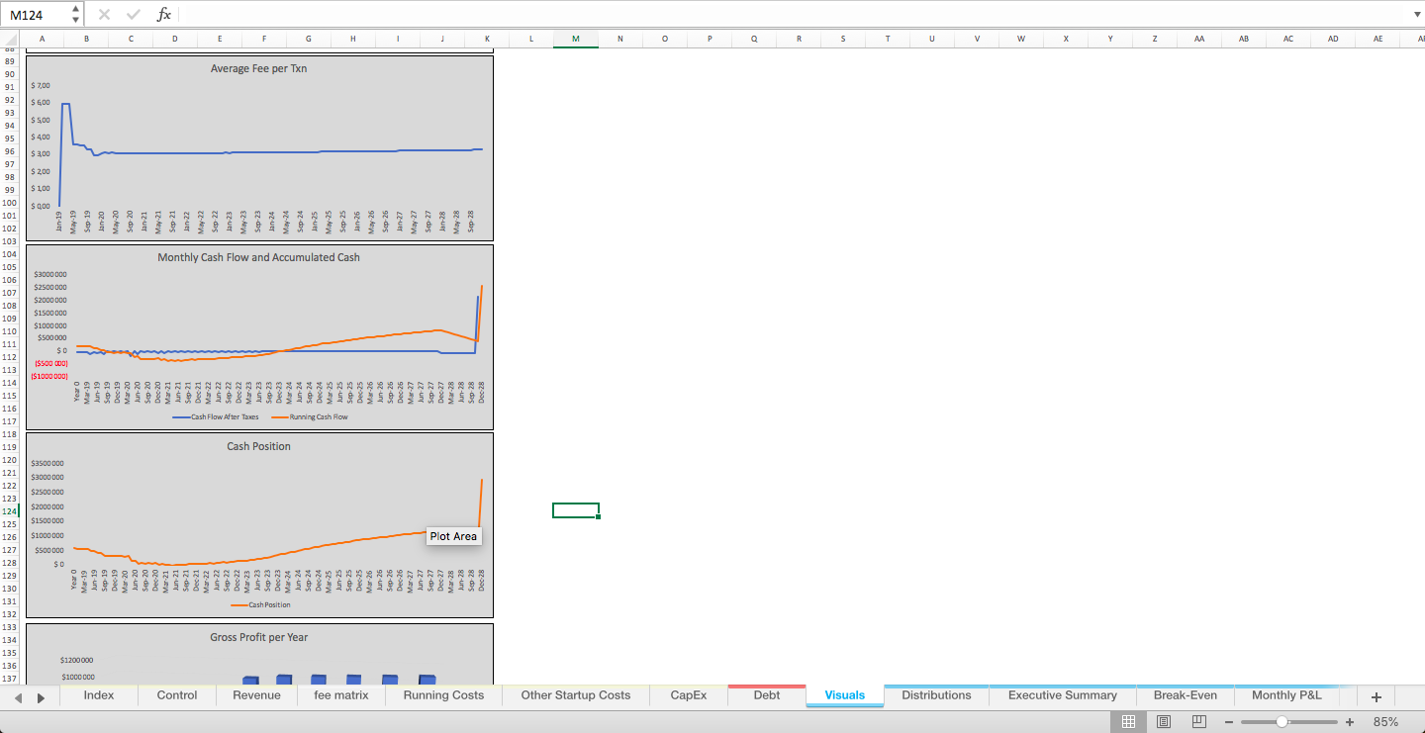
Task: Select column M header
Action: coord(575,39)
